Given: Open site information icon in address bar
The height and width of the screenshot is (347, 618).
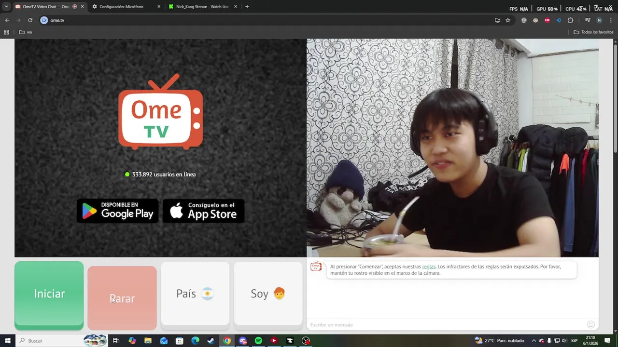Looking at the screenshot, I should (44, 20).
